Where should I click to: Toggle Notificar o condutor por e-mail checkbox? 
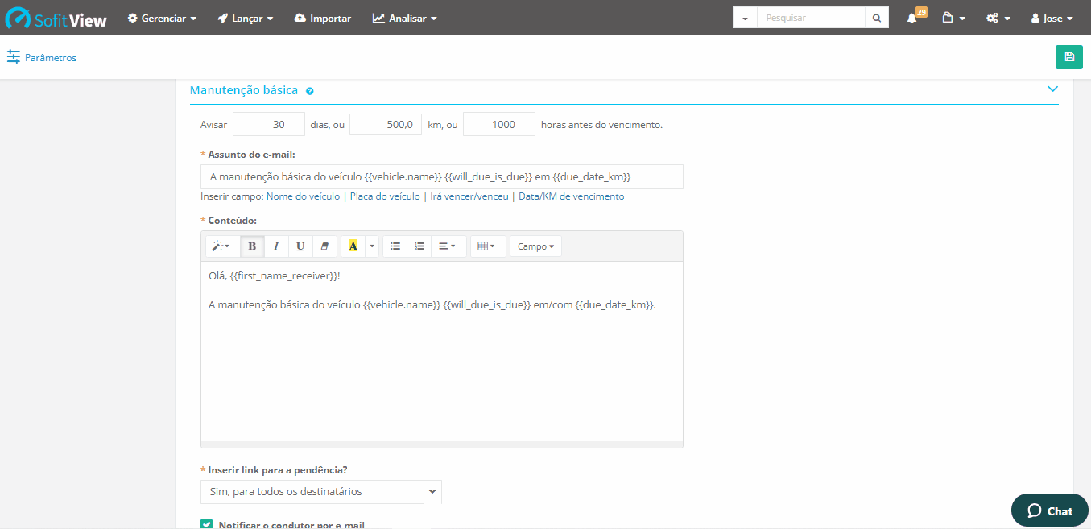tap(207, 524)
